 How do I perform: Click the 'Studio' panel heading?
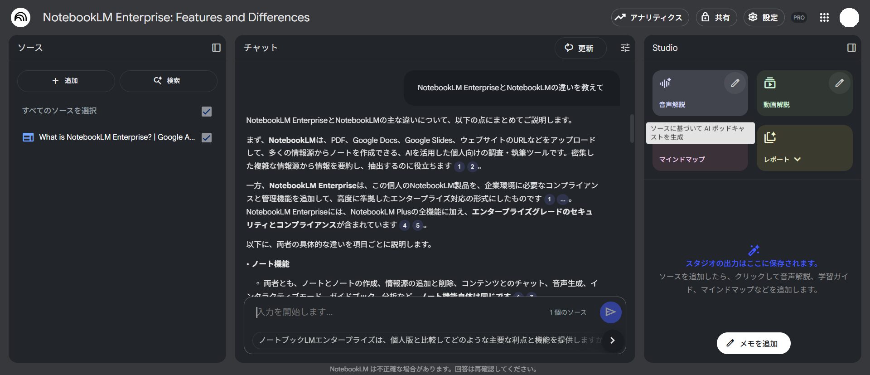665,48
